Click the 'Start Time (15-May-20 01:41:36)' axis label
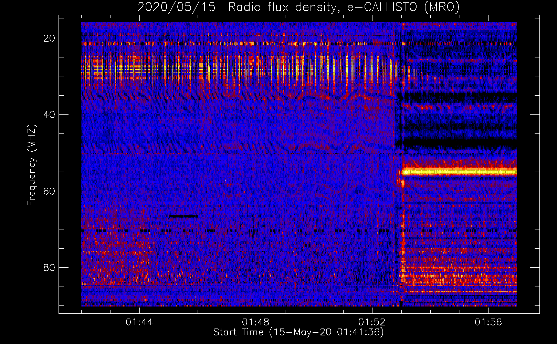Viewport: 557px width, 344px height. 298,332
